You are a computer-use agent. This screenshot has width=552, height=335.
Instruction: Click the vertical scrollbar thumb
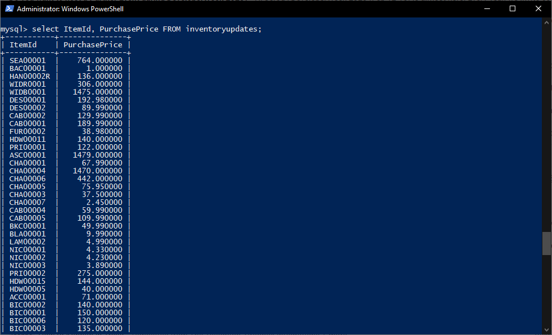coord(546,243)
